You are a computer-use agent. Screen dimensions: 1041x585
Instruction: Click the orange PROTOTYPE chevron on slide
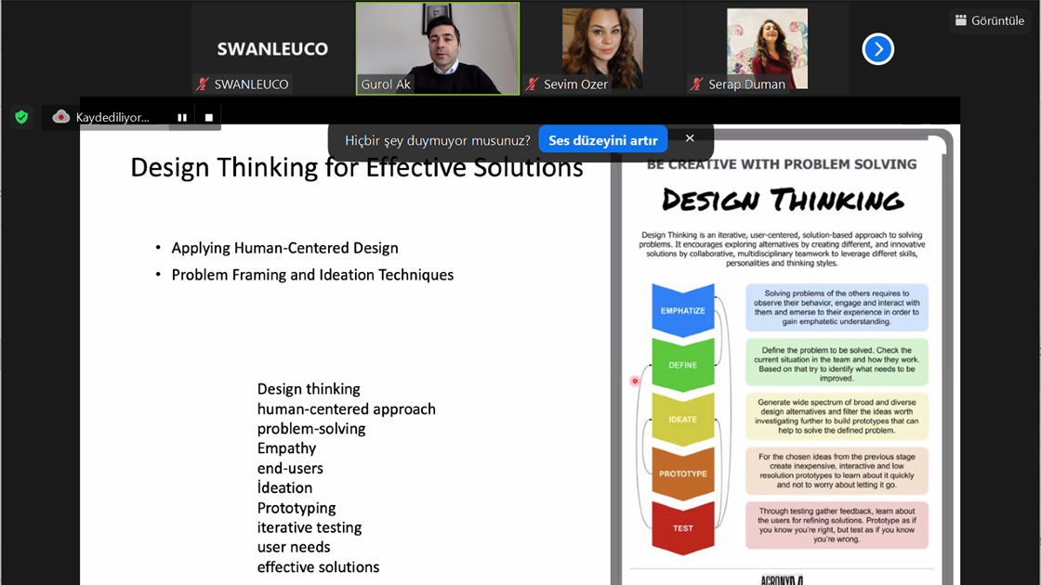[683, 474]
